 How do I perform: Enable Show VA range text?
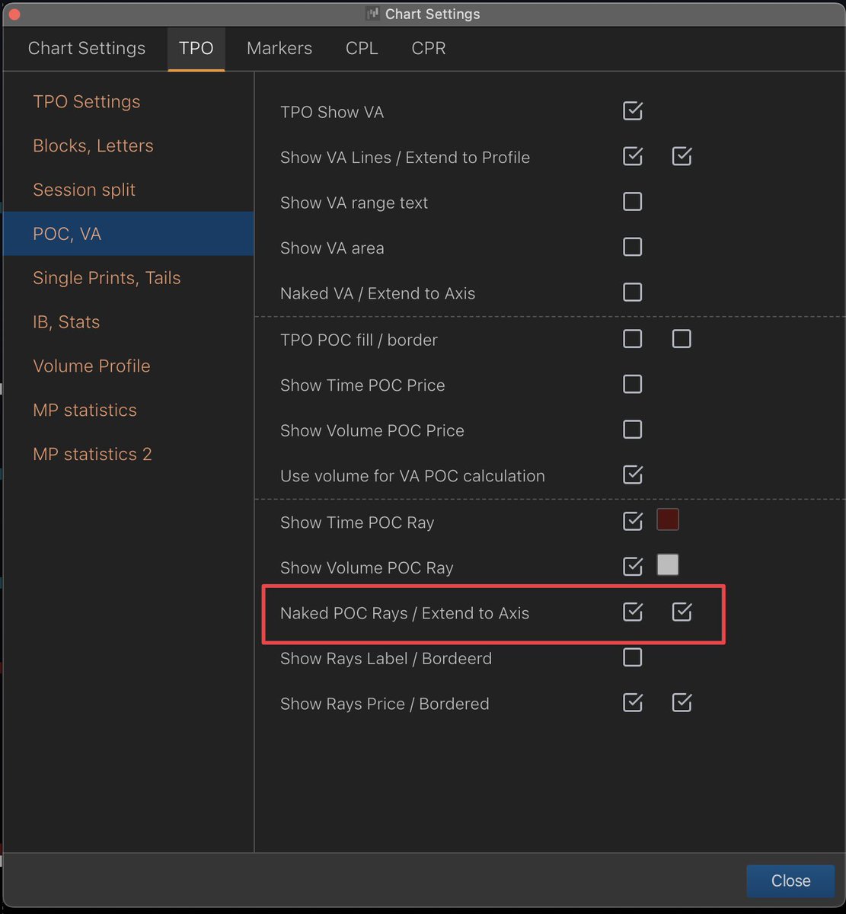click(633, 202)
